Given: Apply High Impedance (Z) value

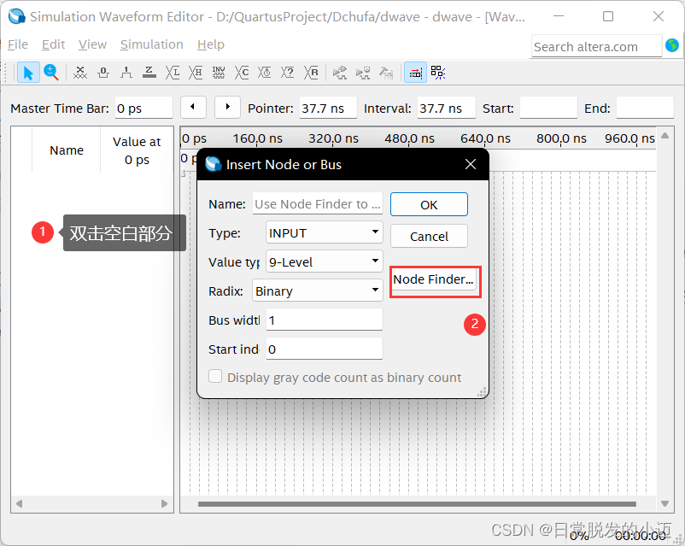Looking at the screenshot, I should (x=149, y=73).
